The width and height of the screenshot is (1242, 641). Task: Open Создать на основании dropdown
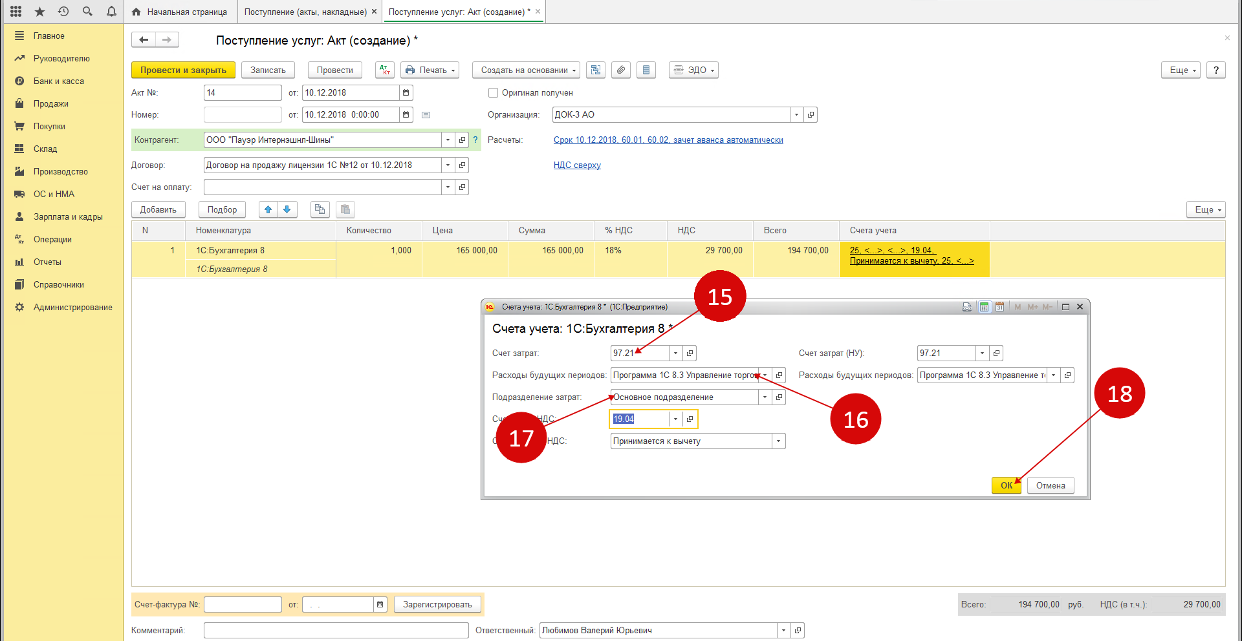coord(527,70)
